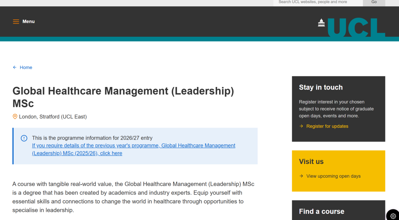This screenshot has width=399, height=220.
Task: Click the Find a course heading
Action: click(321, 211)
